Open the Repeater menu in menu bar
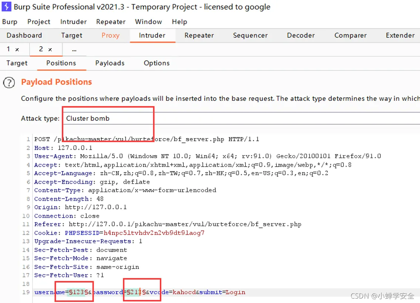This screenshot has width=420, height=303. [x=111, y=22]
